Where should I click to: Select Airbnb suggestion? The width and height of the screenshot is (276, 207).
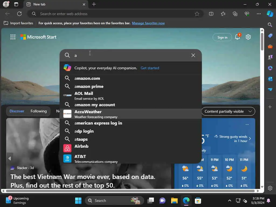(x=131, y=148)
